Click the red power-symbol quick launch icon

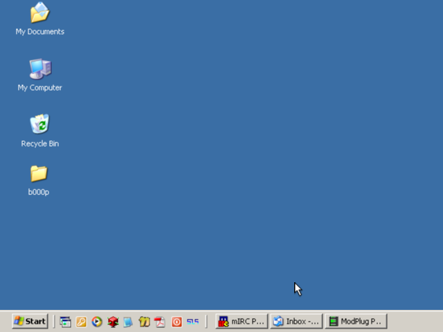tap(177, 322)
